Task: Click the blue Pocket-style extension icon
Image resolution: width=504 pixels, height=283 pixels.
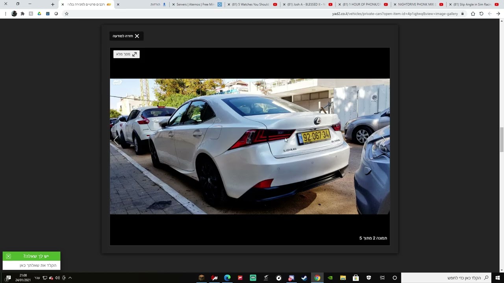Action: pyautogui.click(x=48, y=14)
